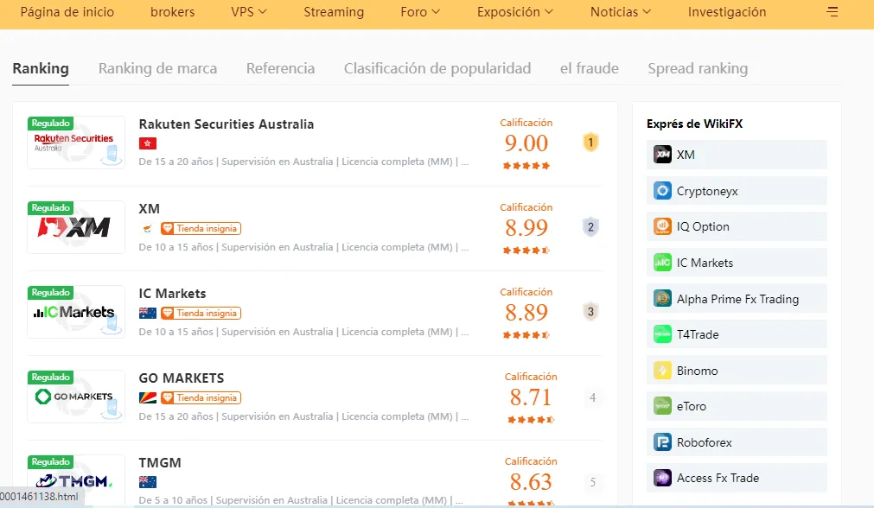Click the T4Trade sidebar icon

(x=662, y=334)
